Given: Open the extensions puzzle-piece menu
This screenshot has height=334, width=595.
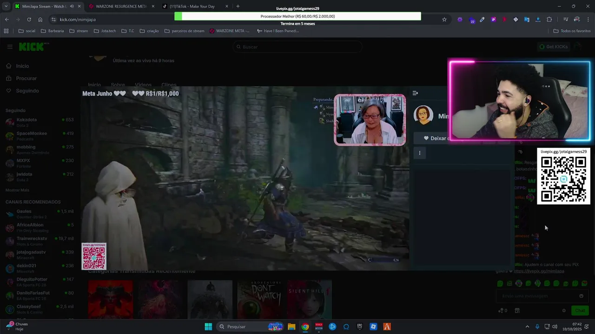Looking at the screenshot, I should pyautogui.click(x=549, y=19).
